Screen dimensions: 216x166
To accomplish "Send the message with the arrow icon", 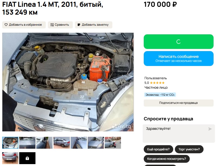I will [210, 129].
